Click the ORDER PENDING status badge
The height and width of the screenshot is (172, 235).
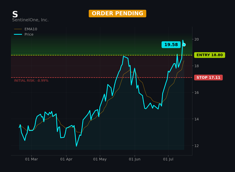[117, 14]
